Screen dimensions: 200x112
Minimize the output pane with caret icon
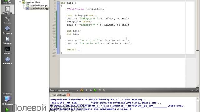coord(192,90)
